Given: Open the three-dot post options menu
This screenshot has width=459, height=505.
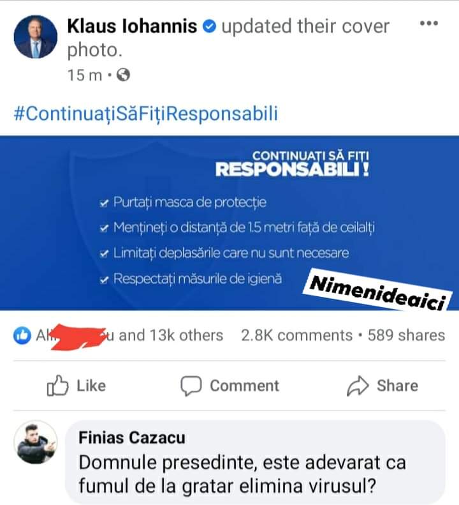Looking at the screenshot, I should point(429,23).
